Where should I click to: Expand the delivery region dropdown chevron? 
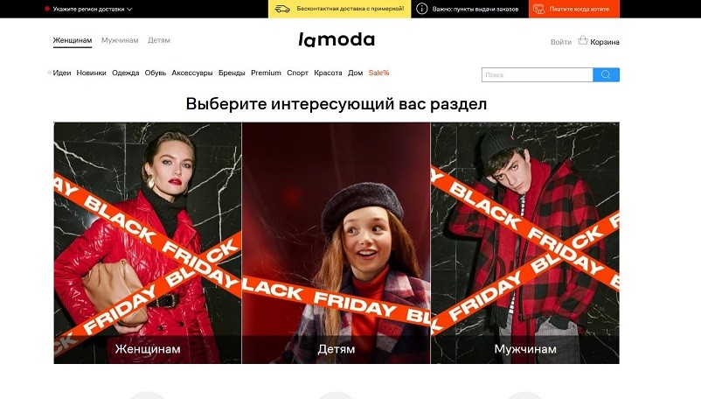tap(129, 9)
